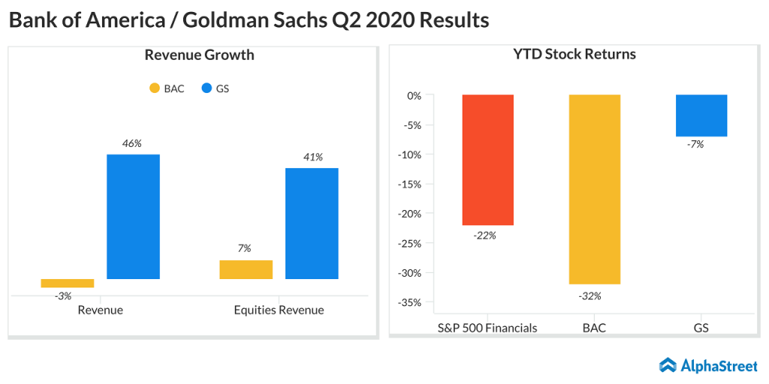Click the Equities Revenue axis label
Image resolution: width=769 pixels, height=384 pixels.
tap(279, 310)
